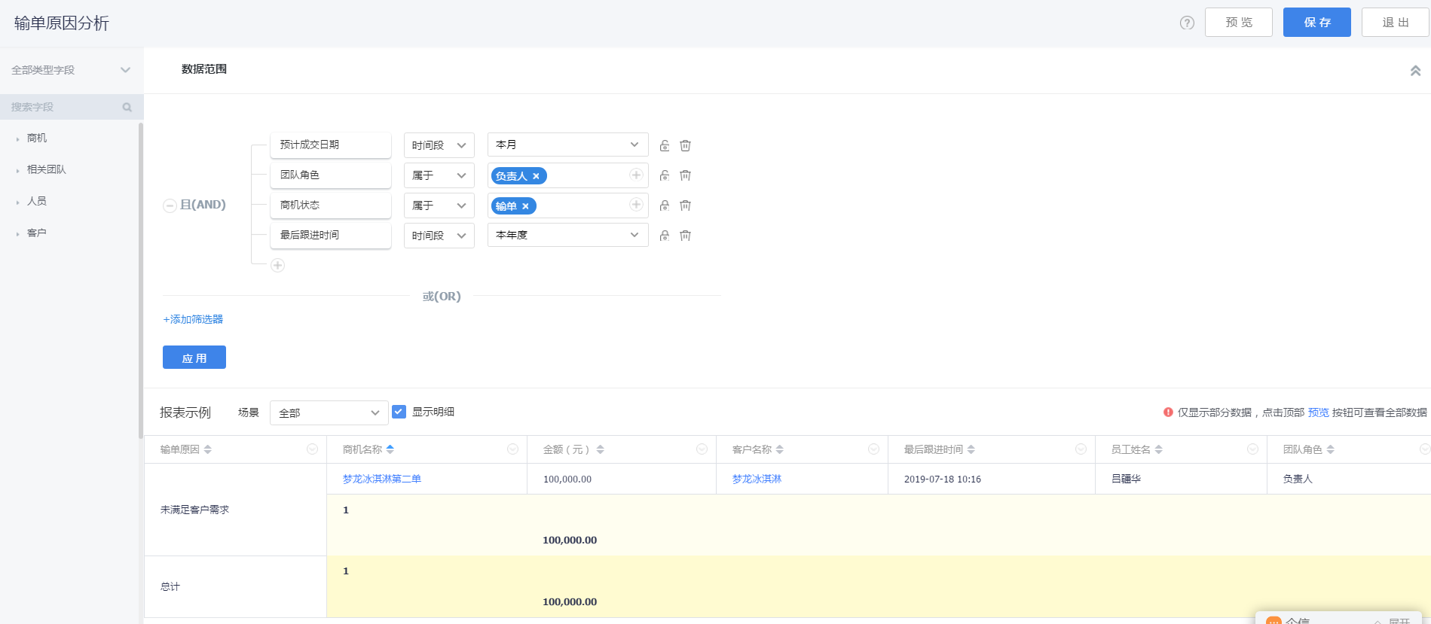Sort by 商机名称 column
1431x624 pixels.
click(x=390, y=449)
